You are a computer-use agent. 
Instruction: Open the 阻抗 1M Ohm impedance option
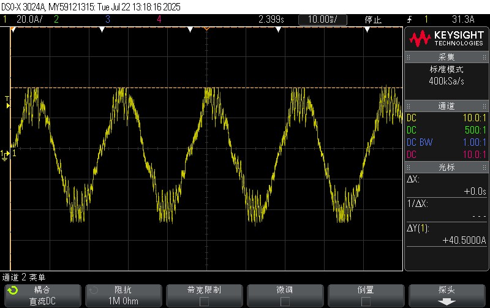(x=123, y=295)
